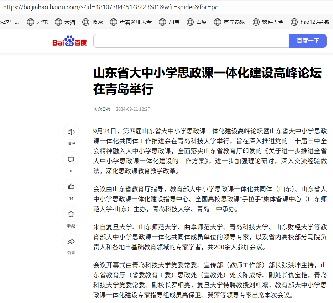The width and height of the screenshot is (333, 303).
Task: Open the 百度 bookmark in bar
Action: click(197, 22)
